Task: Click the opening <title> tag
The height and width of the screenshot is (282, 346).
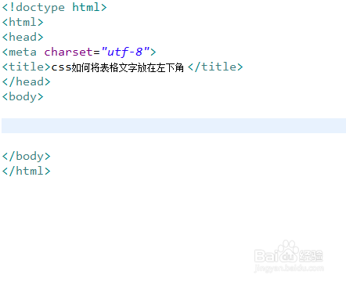Action: [26, 67]
